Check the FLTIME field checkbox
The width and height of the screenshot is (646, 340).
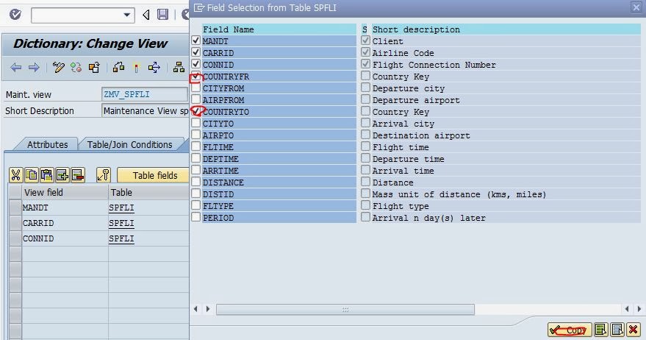click(x=195, y=146)
